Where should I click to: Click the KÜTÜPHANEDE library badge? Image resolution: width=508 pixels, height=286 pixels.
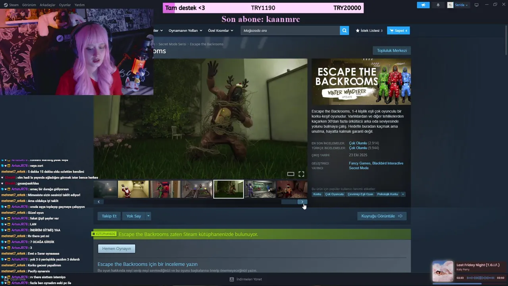[x=104, y=234]
